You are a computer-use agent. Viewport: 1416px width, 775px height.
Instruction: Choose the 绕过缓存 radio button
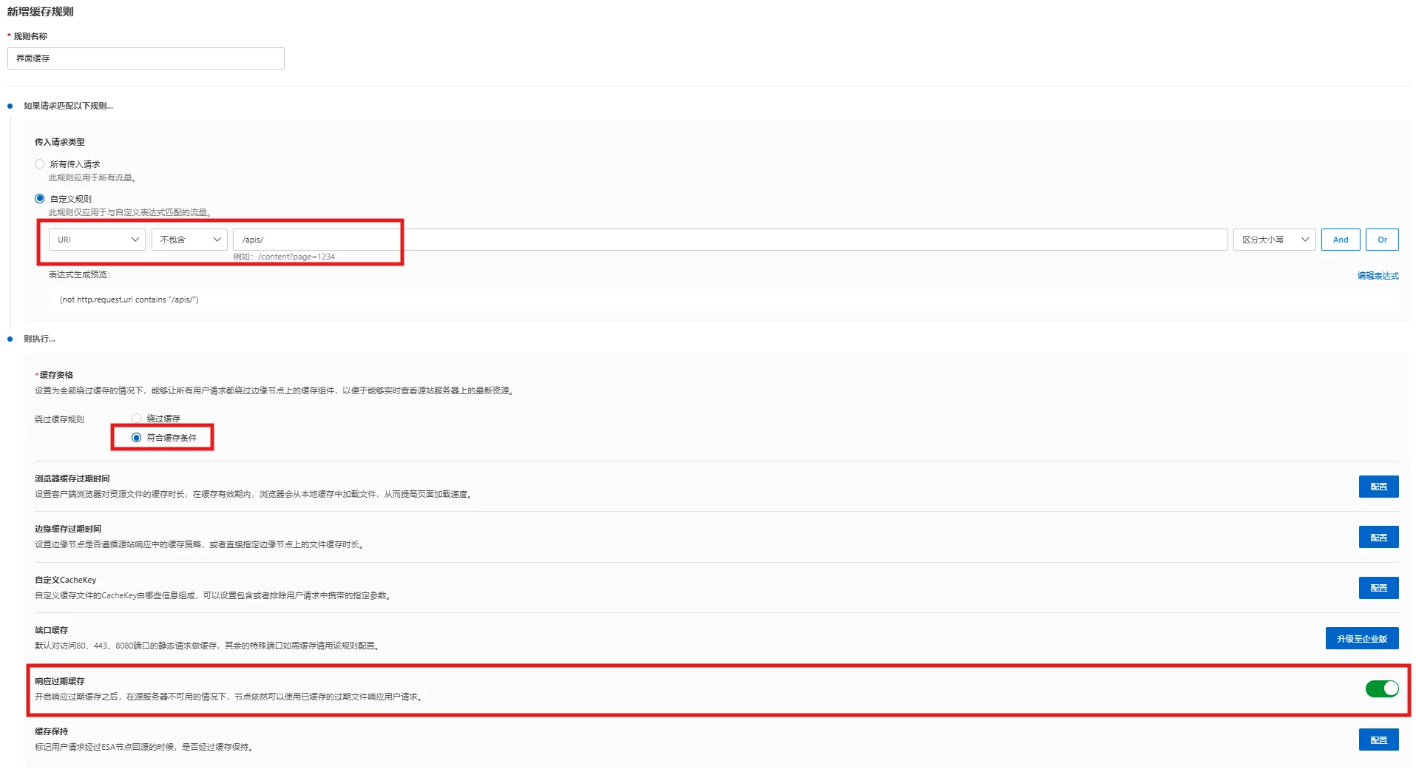point(137,419)
